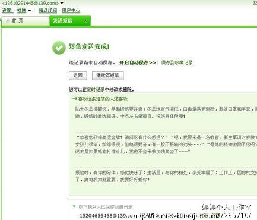Click the arrow icon before 喜欢这条短信的人还喜欢
The height and width of the screenshot is (220, 257).
(75, 99)
